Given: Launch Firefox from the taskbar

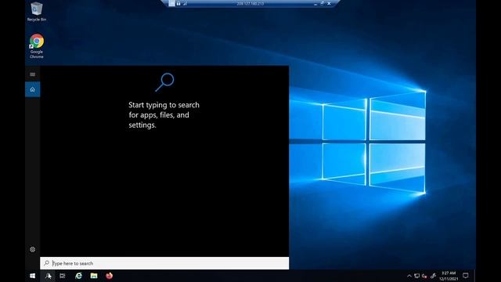Looking at the screenshot, I should point(110,276).
